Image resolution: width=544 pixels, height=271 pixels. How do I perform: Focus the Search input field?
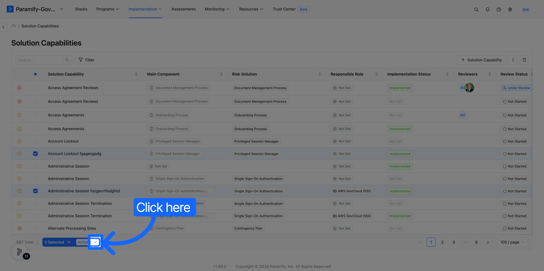[39, 60]
